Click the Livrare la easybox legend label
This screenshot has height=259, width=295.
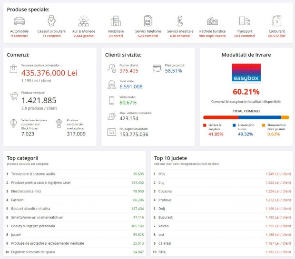(x=215, y=127)
